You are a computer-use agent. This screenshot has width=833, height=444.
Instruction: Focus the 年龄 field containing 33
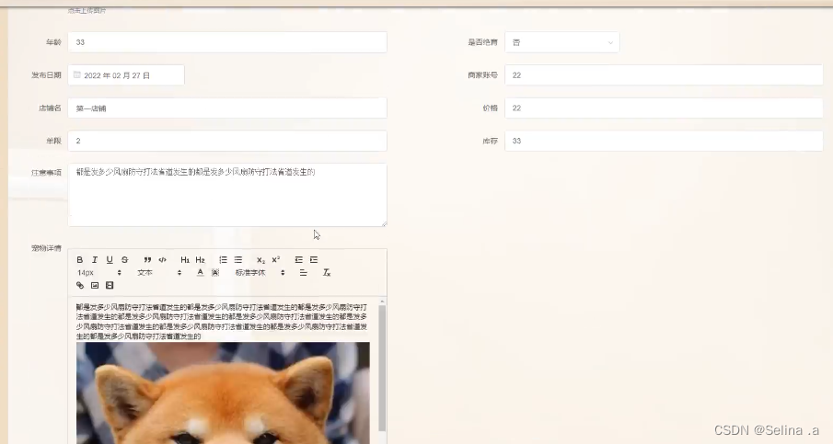pyautogui.click(x=227, y=42)
